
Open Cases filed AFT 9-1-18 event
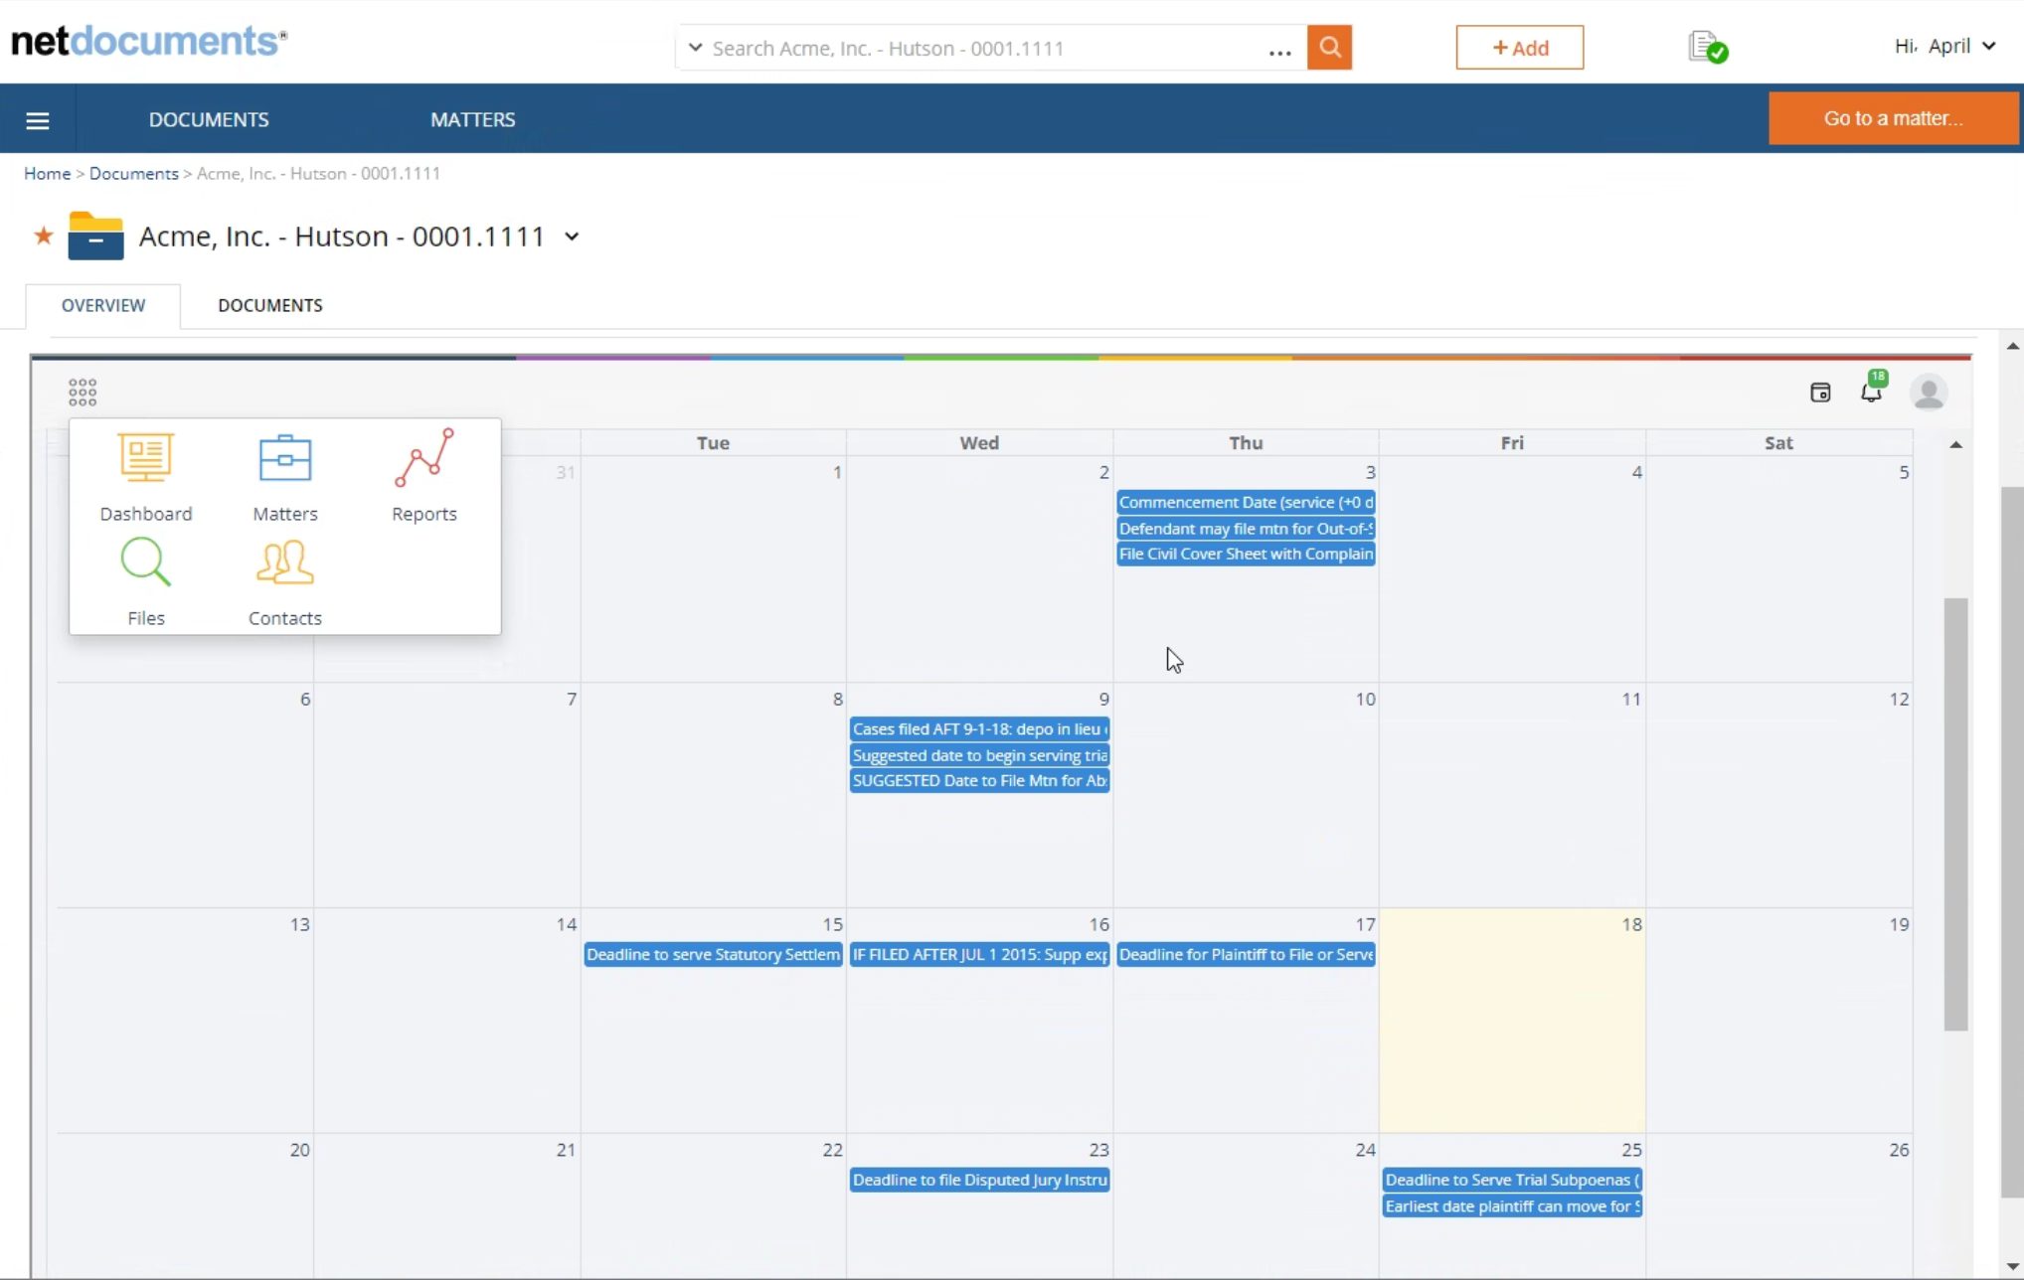[x=979, y=728]
